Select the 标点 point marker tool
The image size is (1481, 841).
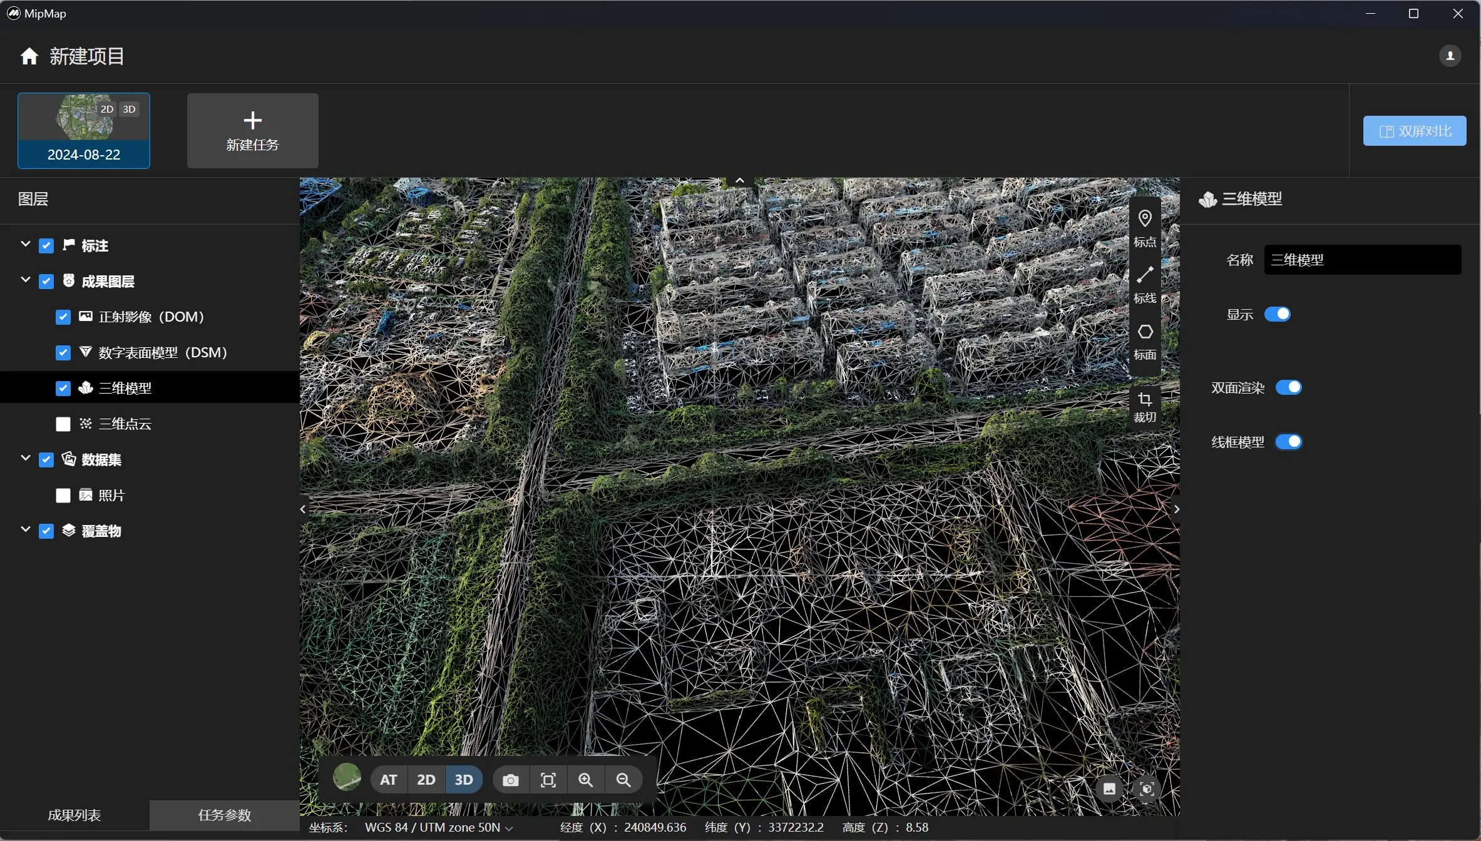pos(1144,227)
